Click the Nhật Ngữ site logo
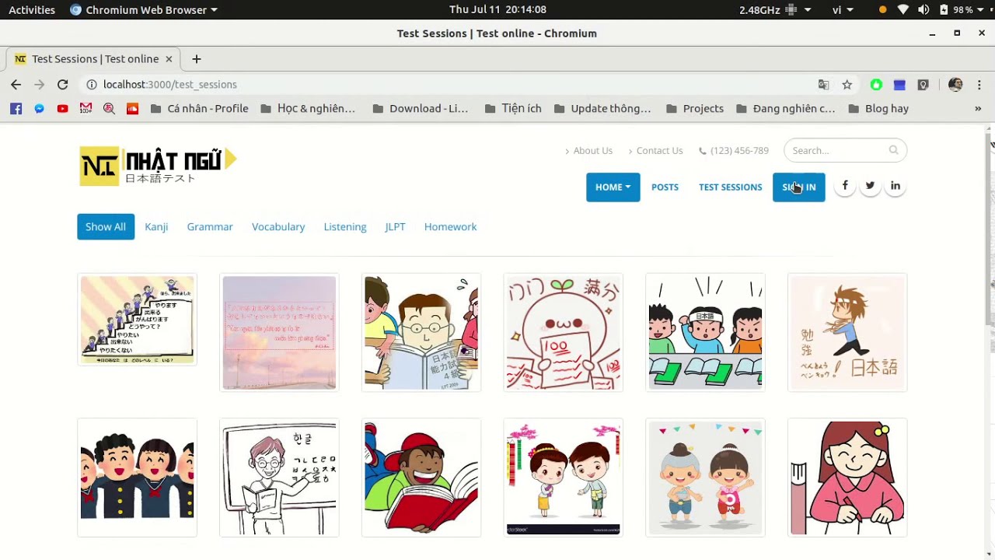Image resolution: width=995 pixels, height=560 pixels. click(158, 166)
